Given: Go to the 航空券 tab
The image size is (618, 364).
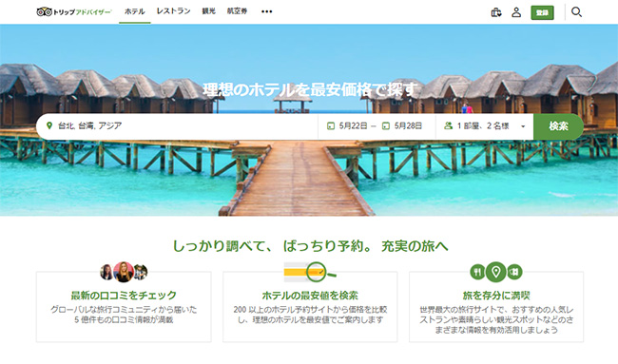Looking at the screenshot, I should (x=238, y=11).
